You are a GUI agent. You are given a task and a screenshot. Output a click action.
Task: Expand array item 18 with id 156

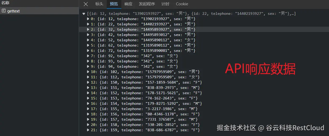click(88, 114)
